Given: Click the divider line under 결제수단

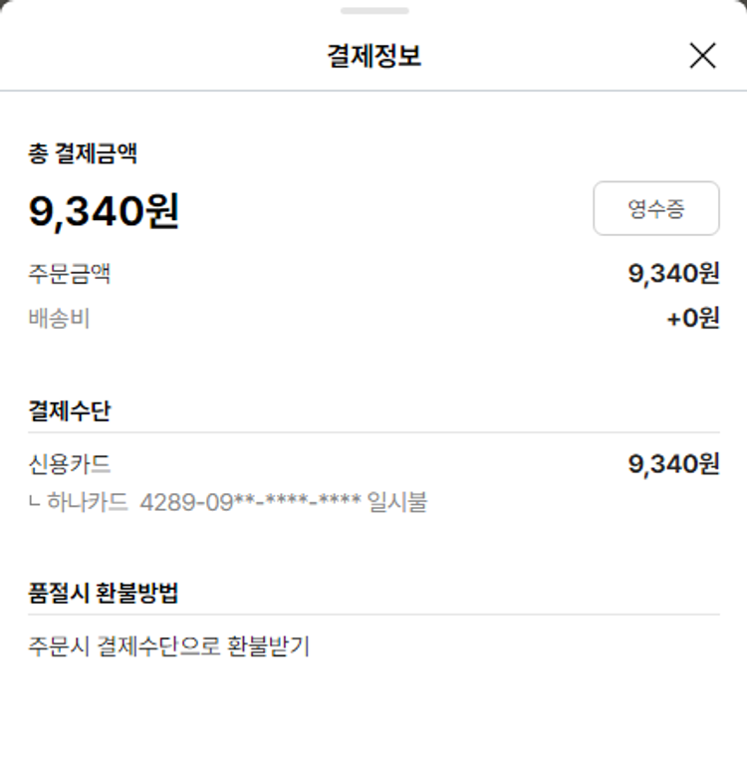Looking at the screenshot, I should pyautogui.click(x=373, y=432).
